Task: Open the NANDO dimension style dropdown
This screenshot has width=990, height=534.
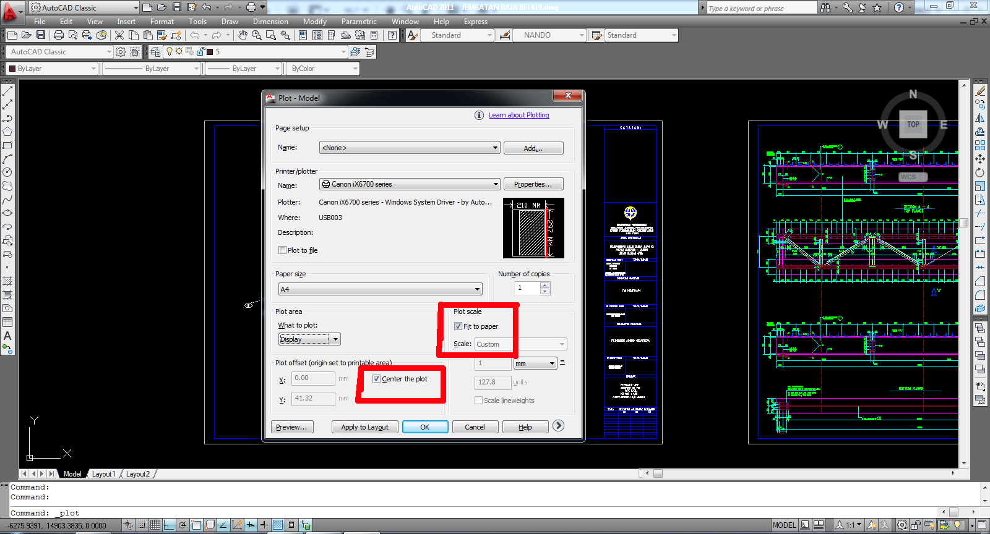Action: click(x=549, y=35)
